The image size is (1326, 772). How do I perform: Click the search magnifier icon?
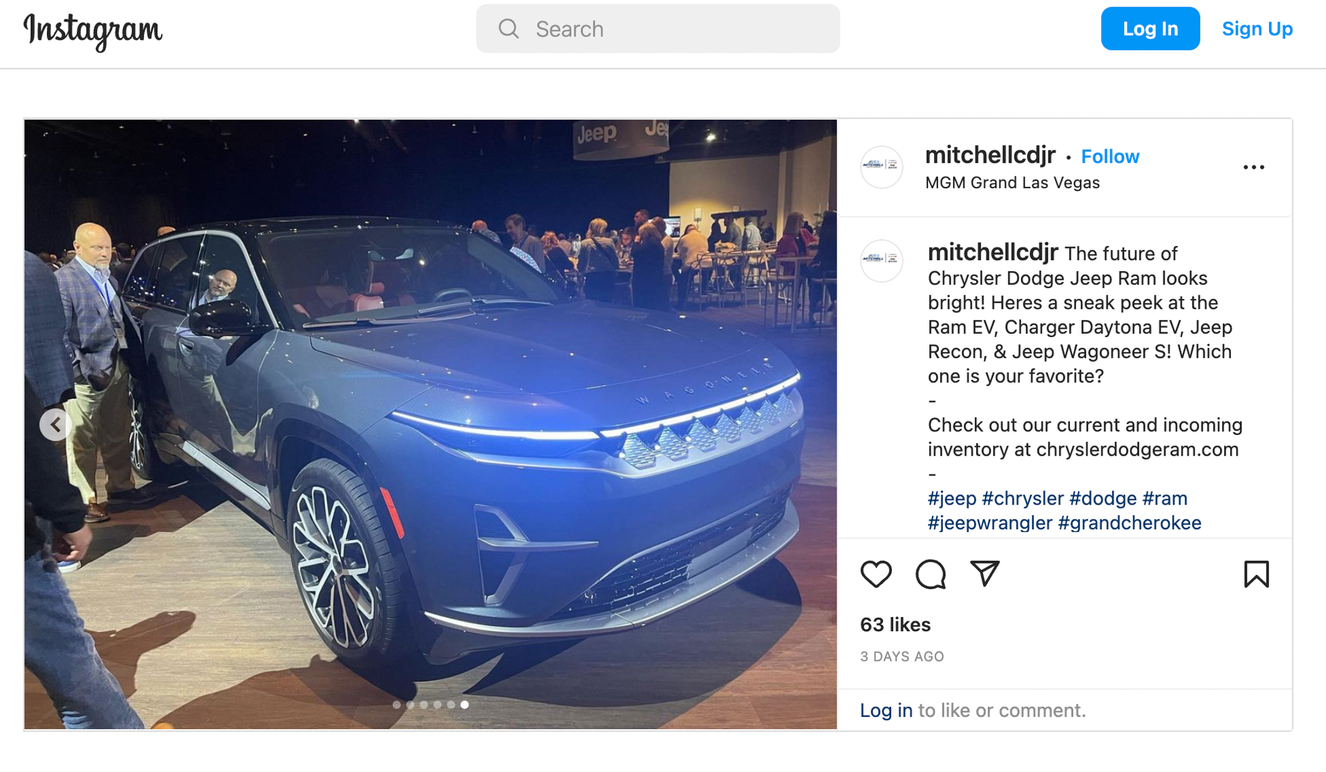509,29
